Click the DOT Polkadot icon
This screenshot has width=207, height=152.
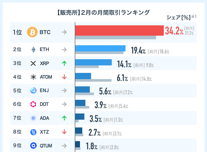pos(33,104)
